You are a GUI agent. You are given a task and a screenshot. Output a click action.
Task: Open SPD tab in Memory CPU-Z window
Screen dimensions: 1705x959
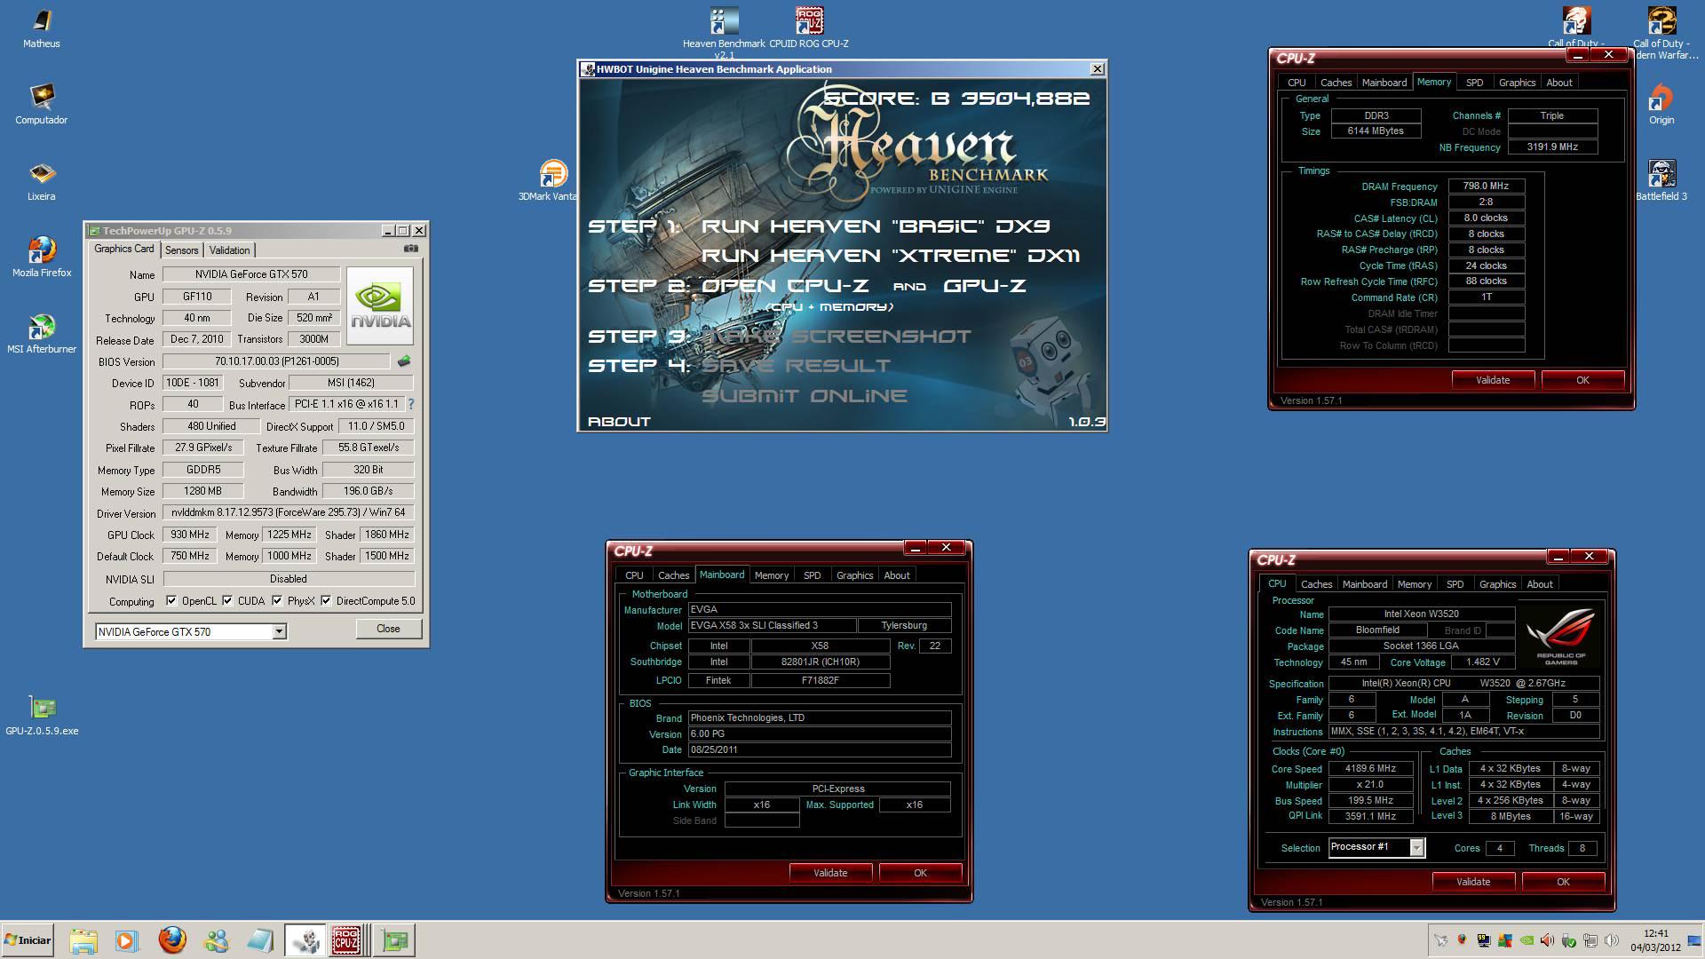[x=1474, y=83]
